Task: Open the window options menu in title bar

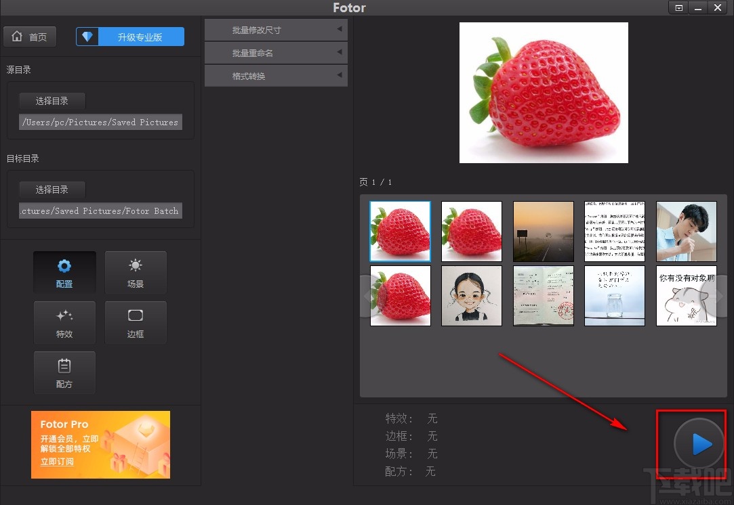Action: point(678,7)
